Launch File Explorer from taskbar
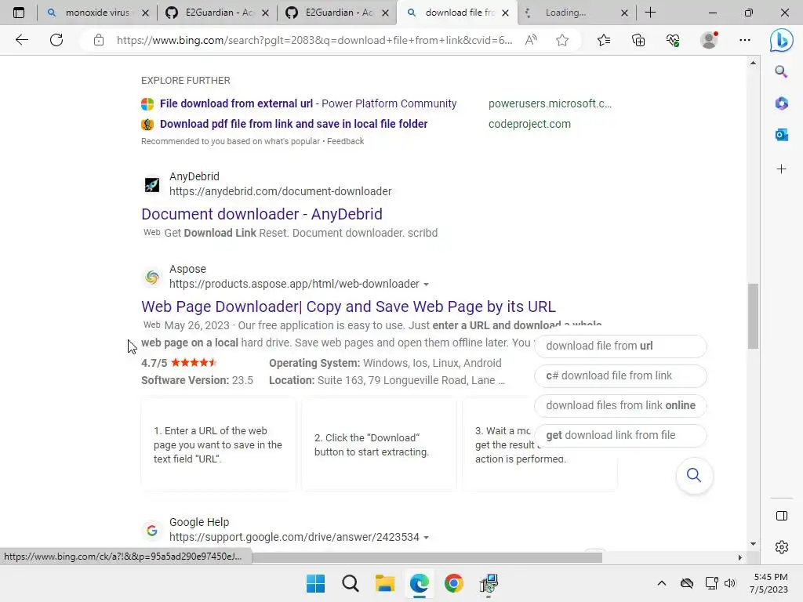The height and width of the screenshot is (602, 803). (384, 583)
